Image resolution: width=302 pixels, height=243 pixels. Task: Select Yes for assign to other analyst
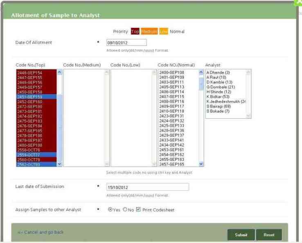coord(110,209)
